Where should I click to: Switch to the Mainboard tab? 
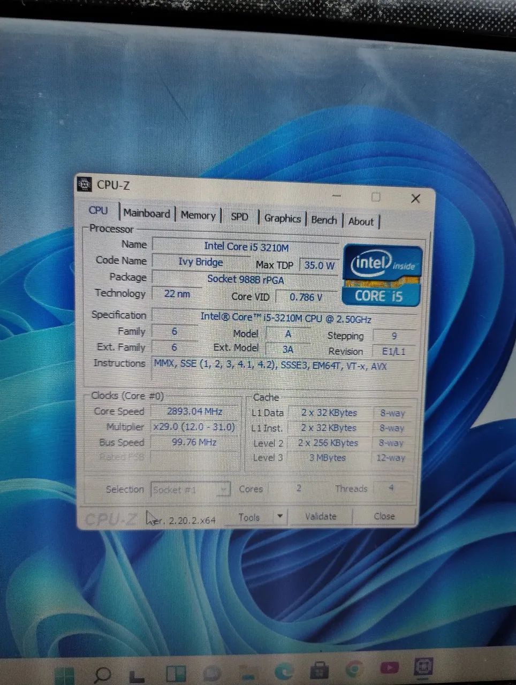pos(147,213)
